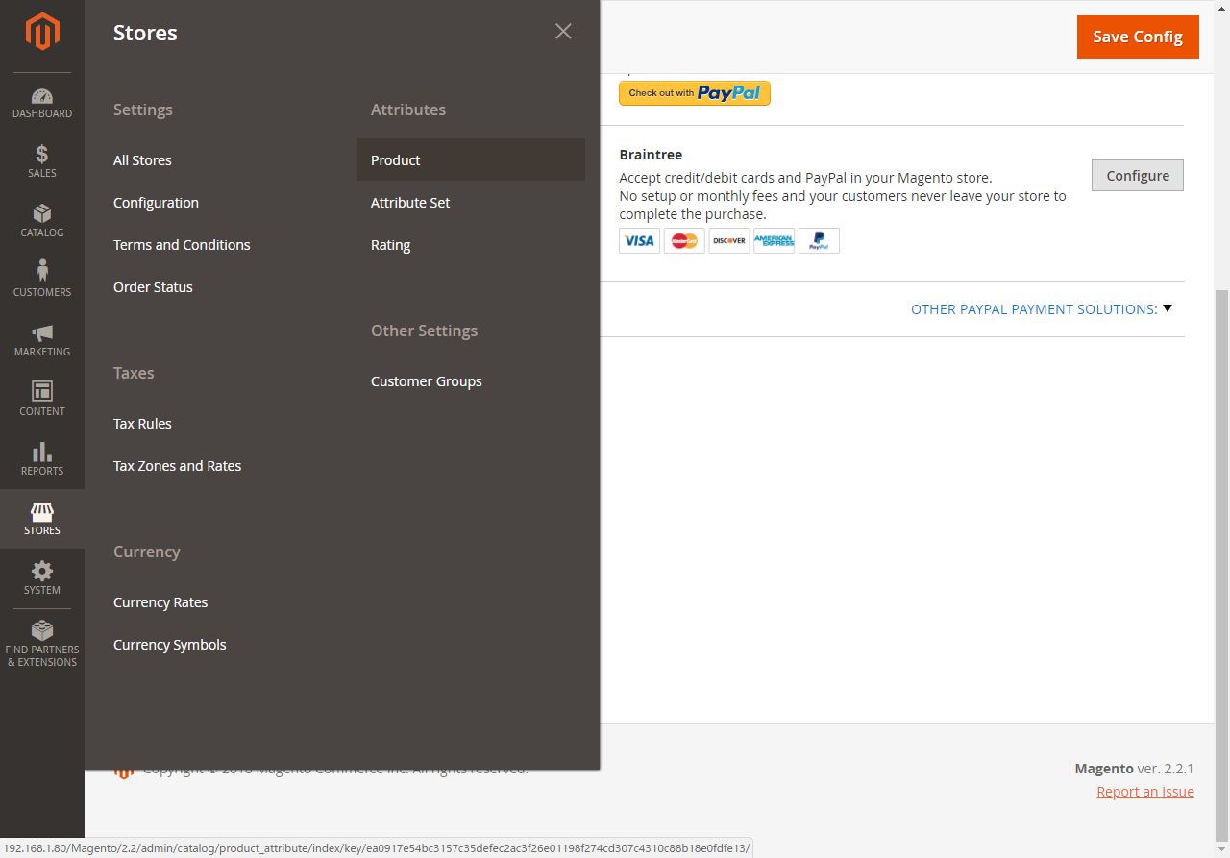
Task: Open Currency Symbols menu item
Action: point(170,645)
